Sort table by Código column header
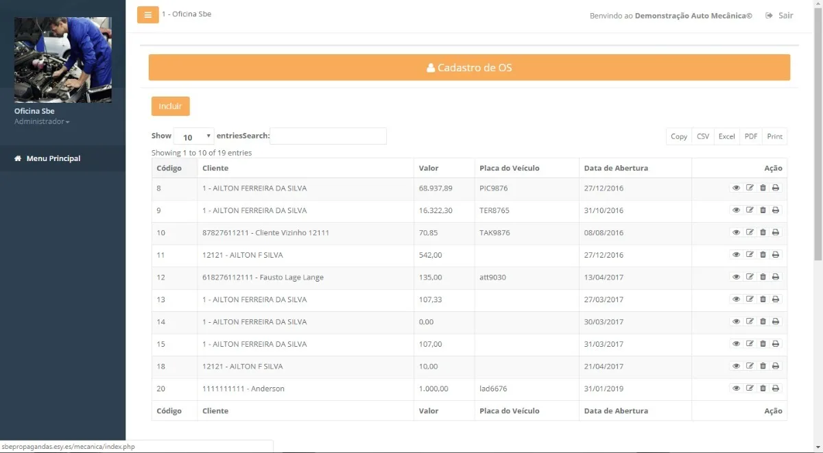823x453 pixels. (x=174, y=168)
